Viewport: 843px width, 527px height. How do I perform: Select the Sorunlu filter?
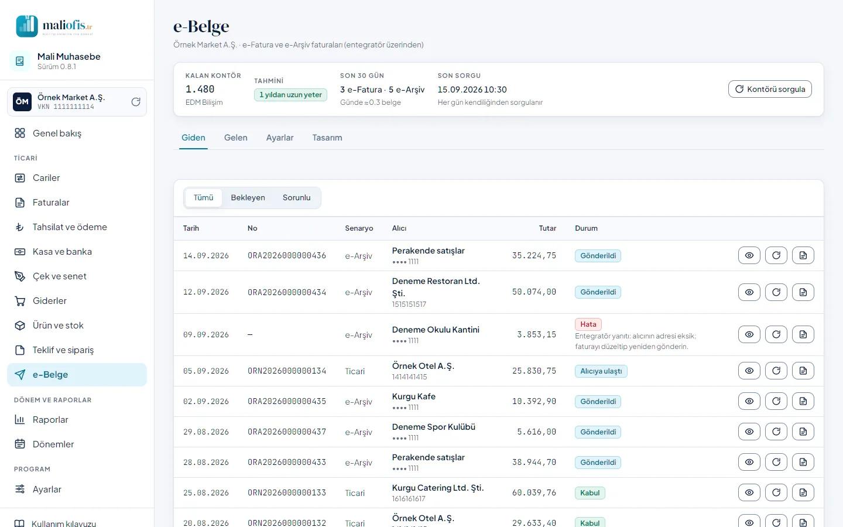297,198
